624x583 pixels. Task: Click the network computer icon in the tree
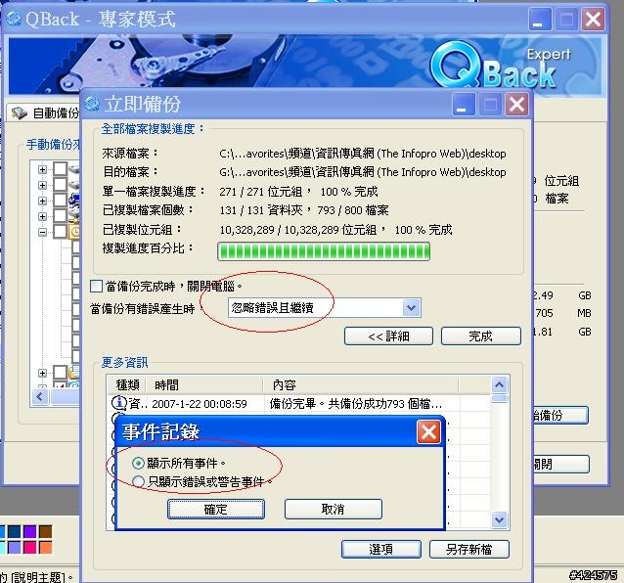[74, 201]
